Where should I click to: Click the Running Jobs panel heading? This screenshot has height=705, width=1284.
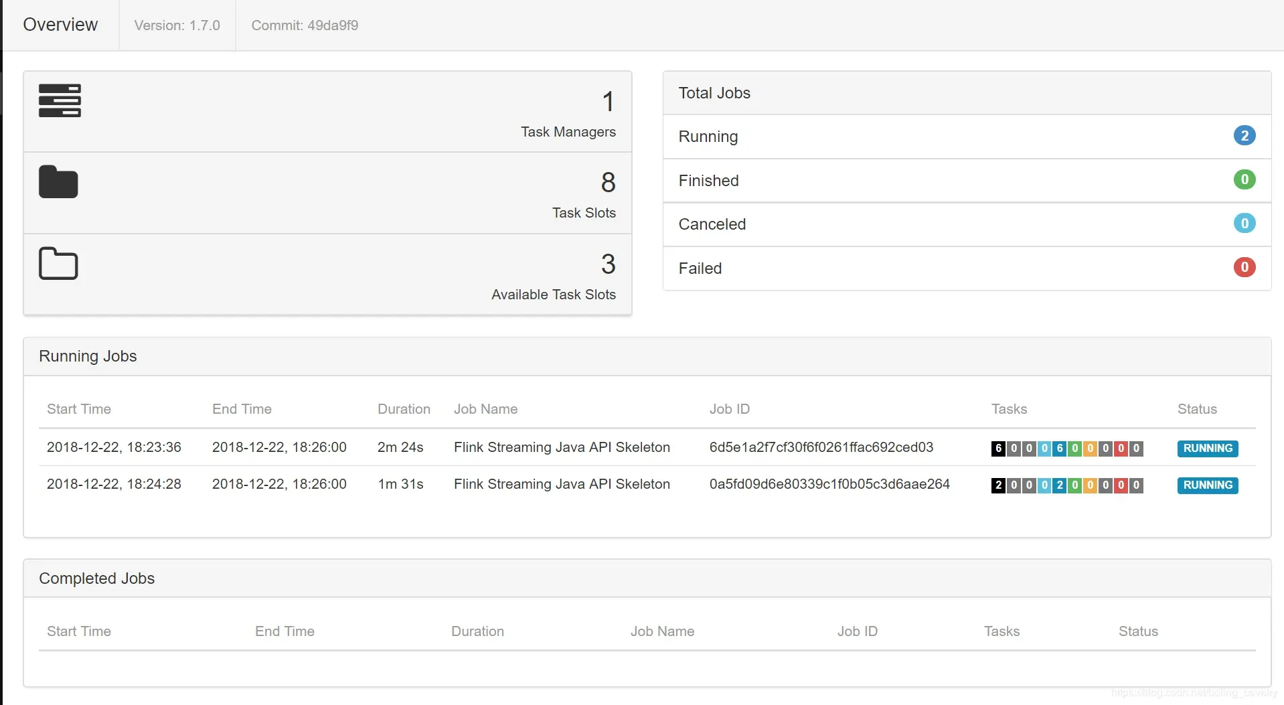pos(88,356)
